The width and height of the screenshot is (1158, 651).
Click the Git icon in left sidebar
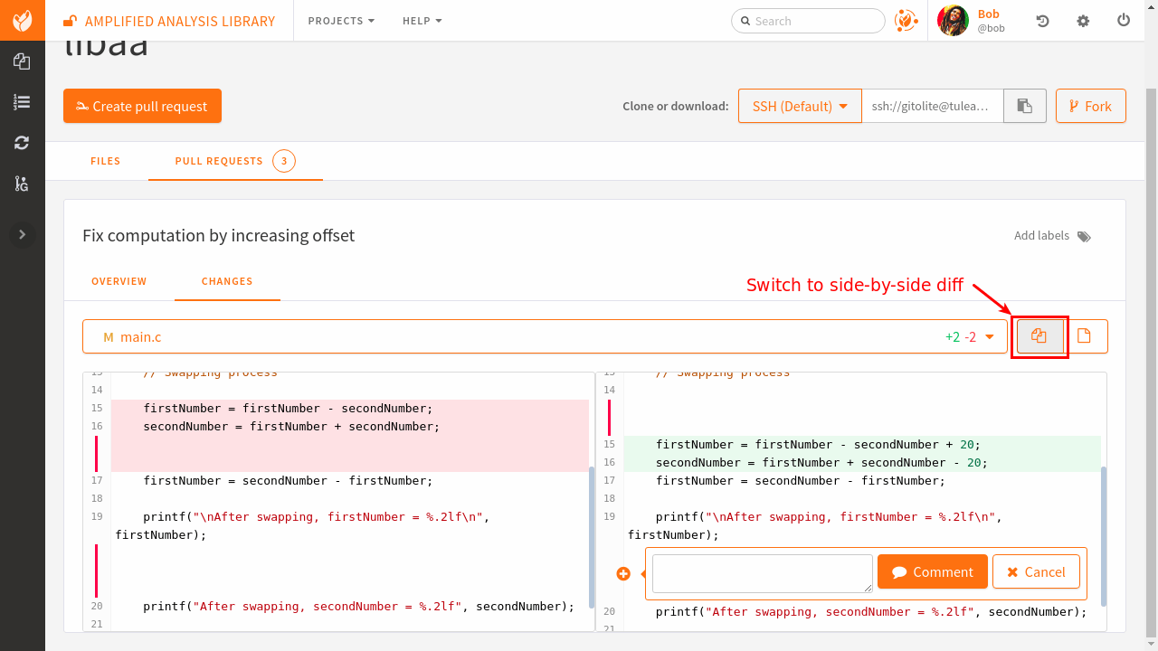point(22,184)
